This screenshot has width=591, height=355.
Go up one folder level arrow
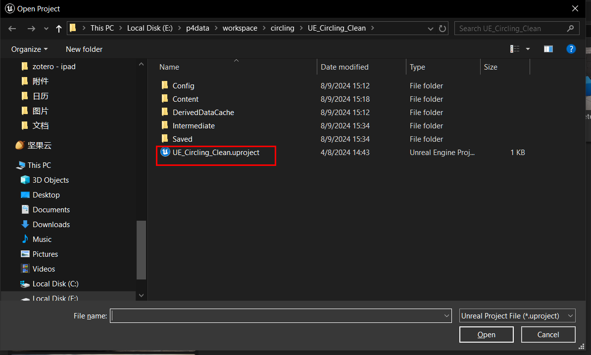[58, 29]
